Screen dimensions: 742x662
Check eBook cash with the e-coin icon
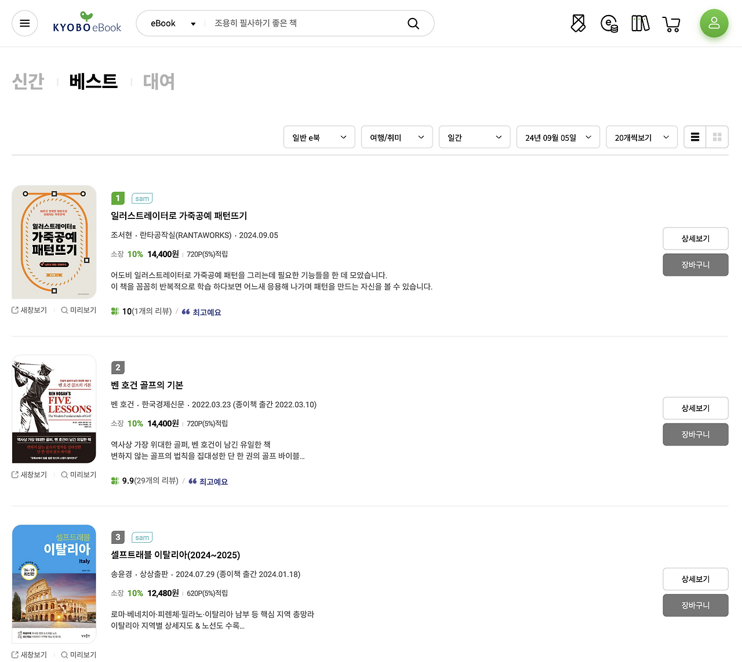coord(609,23)
